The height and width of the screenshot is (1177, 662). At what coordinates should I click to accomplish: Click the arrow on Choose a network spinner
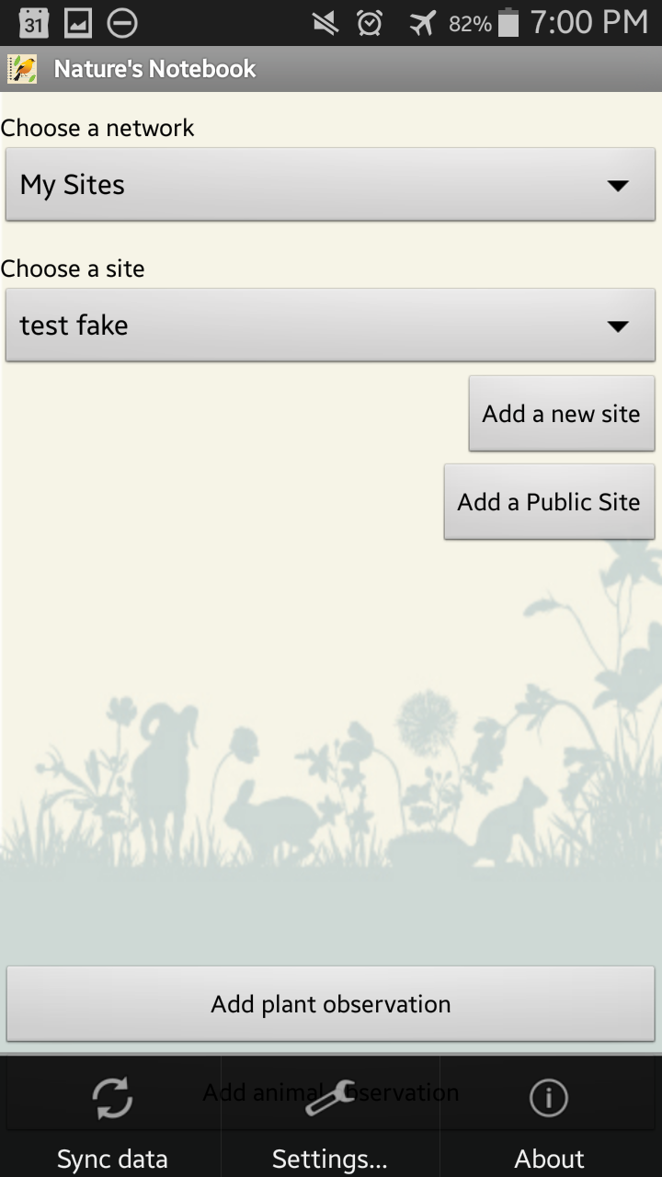coord(618,186)
